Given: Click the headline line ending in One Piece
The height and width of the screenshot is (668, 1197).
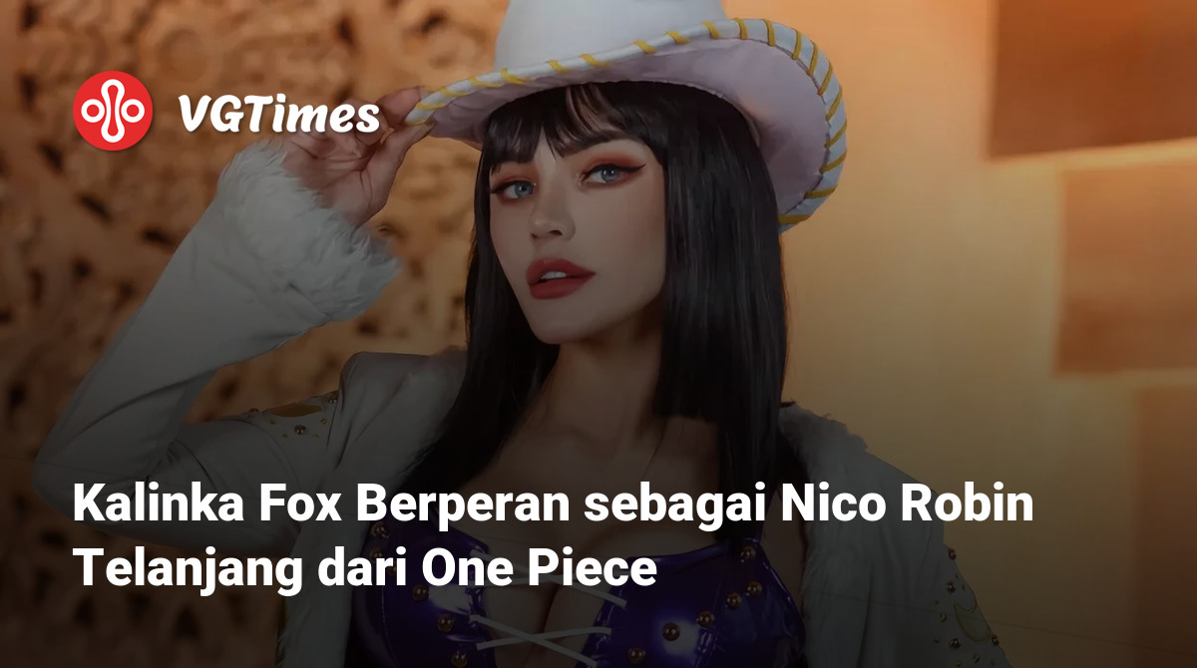Looking at the screenshot, I should click(364, 569).
